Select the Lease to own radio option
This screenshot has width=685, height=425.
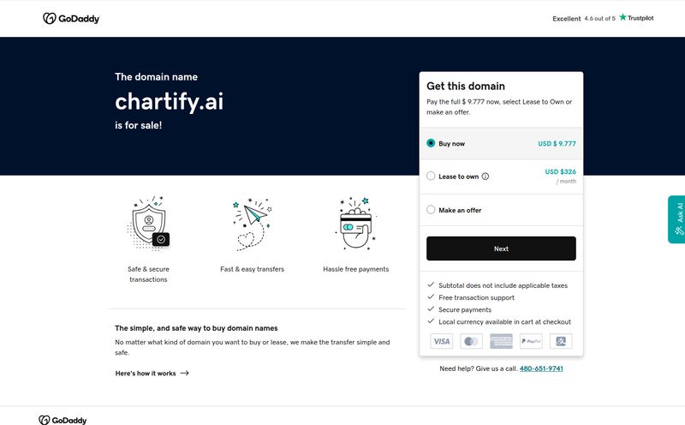[x=431, y=176]
